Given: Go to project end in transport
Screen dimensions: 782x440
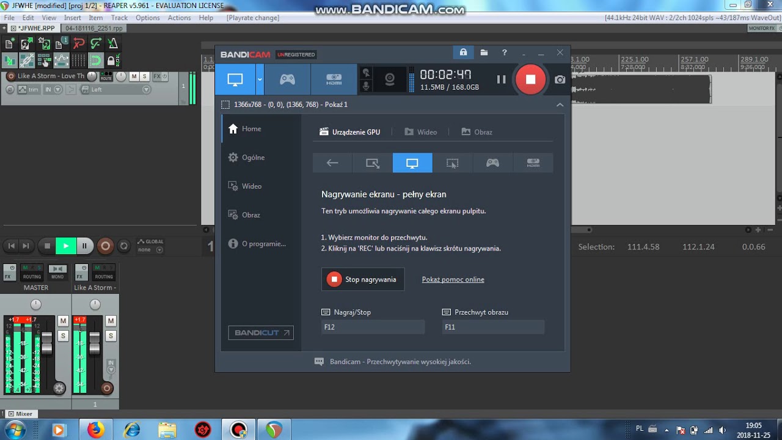Looking at the screenshot, I should tap(26, 246).
